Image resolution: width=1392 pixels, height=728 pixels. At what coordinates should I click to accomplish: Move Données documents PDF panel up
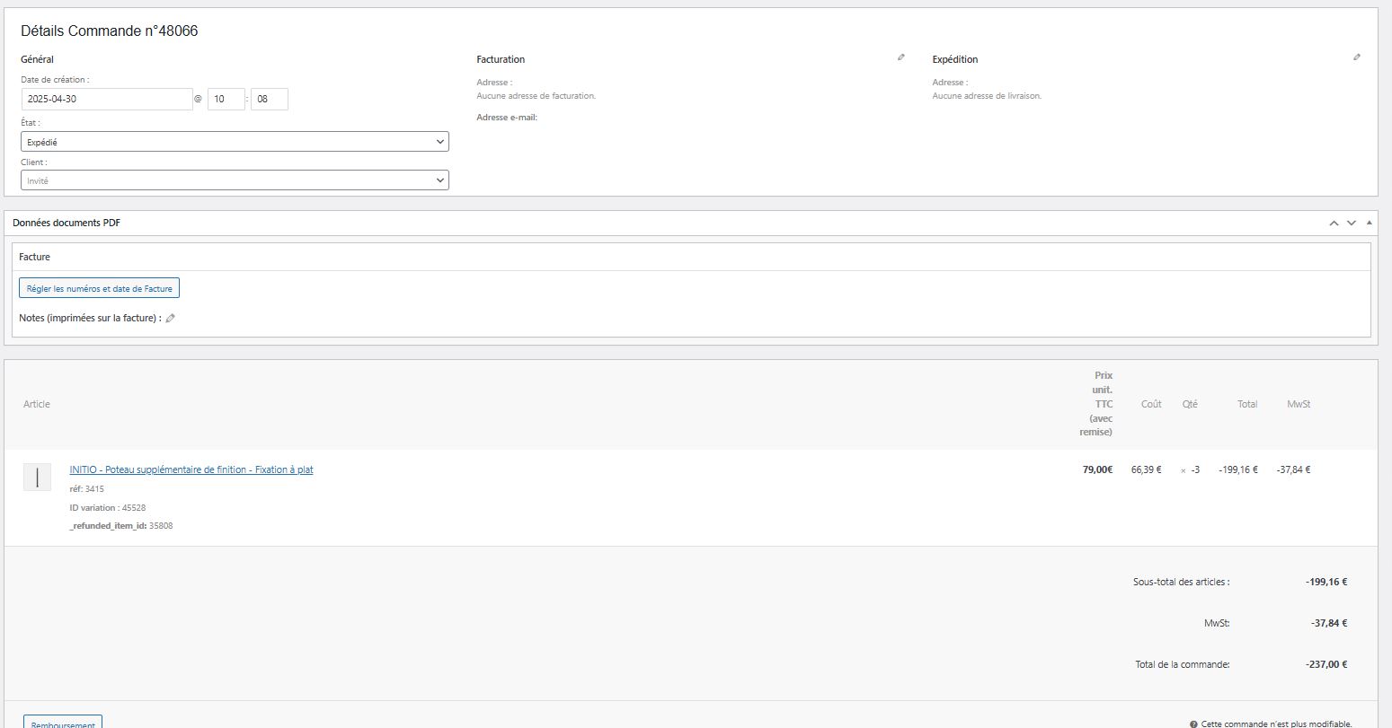tap(1334, 223)
